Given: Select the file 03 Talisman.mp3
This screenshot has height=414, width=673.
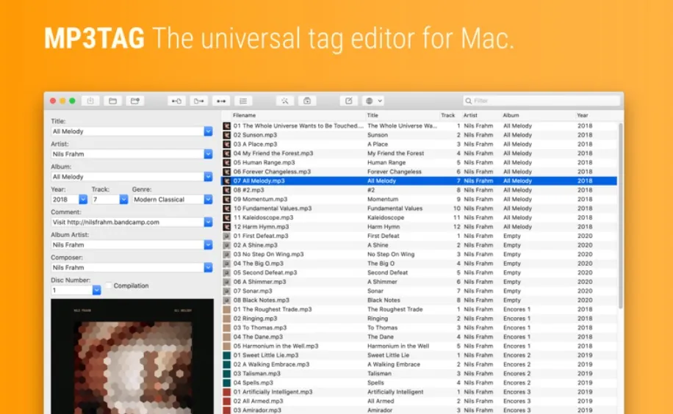Looking at the screenshot, I should (x=256, y=374).
